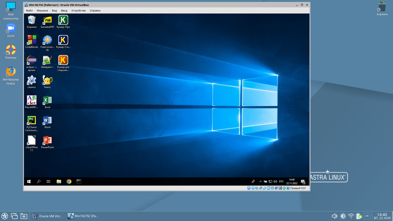Select the SumatraPDF desktop shortcut

pyautogui.click(x=47, y=22)
